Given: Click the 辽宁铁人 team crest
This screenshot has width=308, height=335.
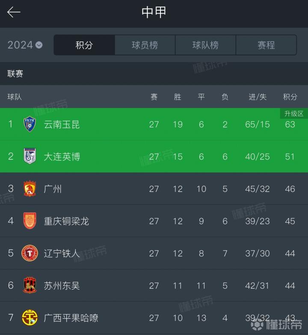Looking at the screenshot, I should tap(30, 253).
